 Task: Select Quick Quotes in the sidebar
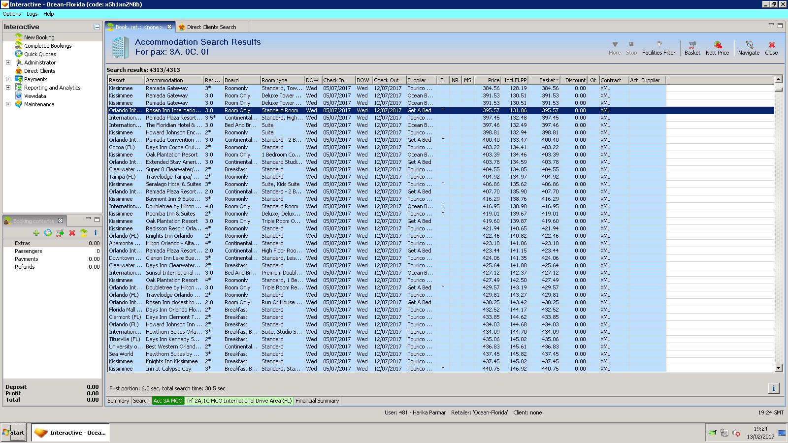click(x=40, y=54)
